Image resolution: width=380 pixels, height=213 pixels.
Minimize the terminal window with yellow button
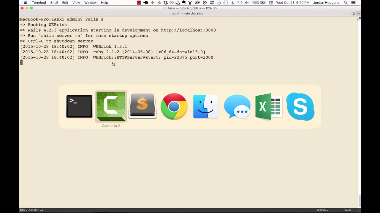(27, 8)
